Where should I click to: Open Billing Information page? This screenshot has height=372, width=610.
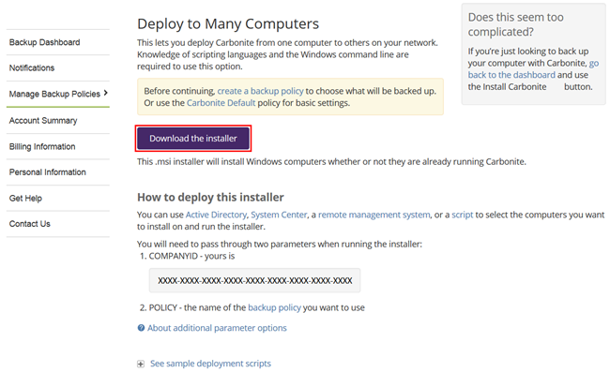tap(42, 147)
